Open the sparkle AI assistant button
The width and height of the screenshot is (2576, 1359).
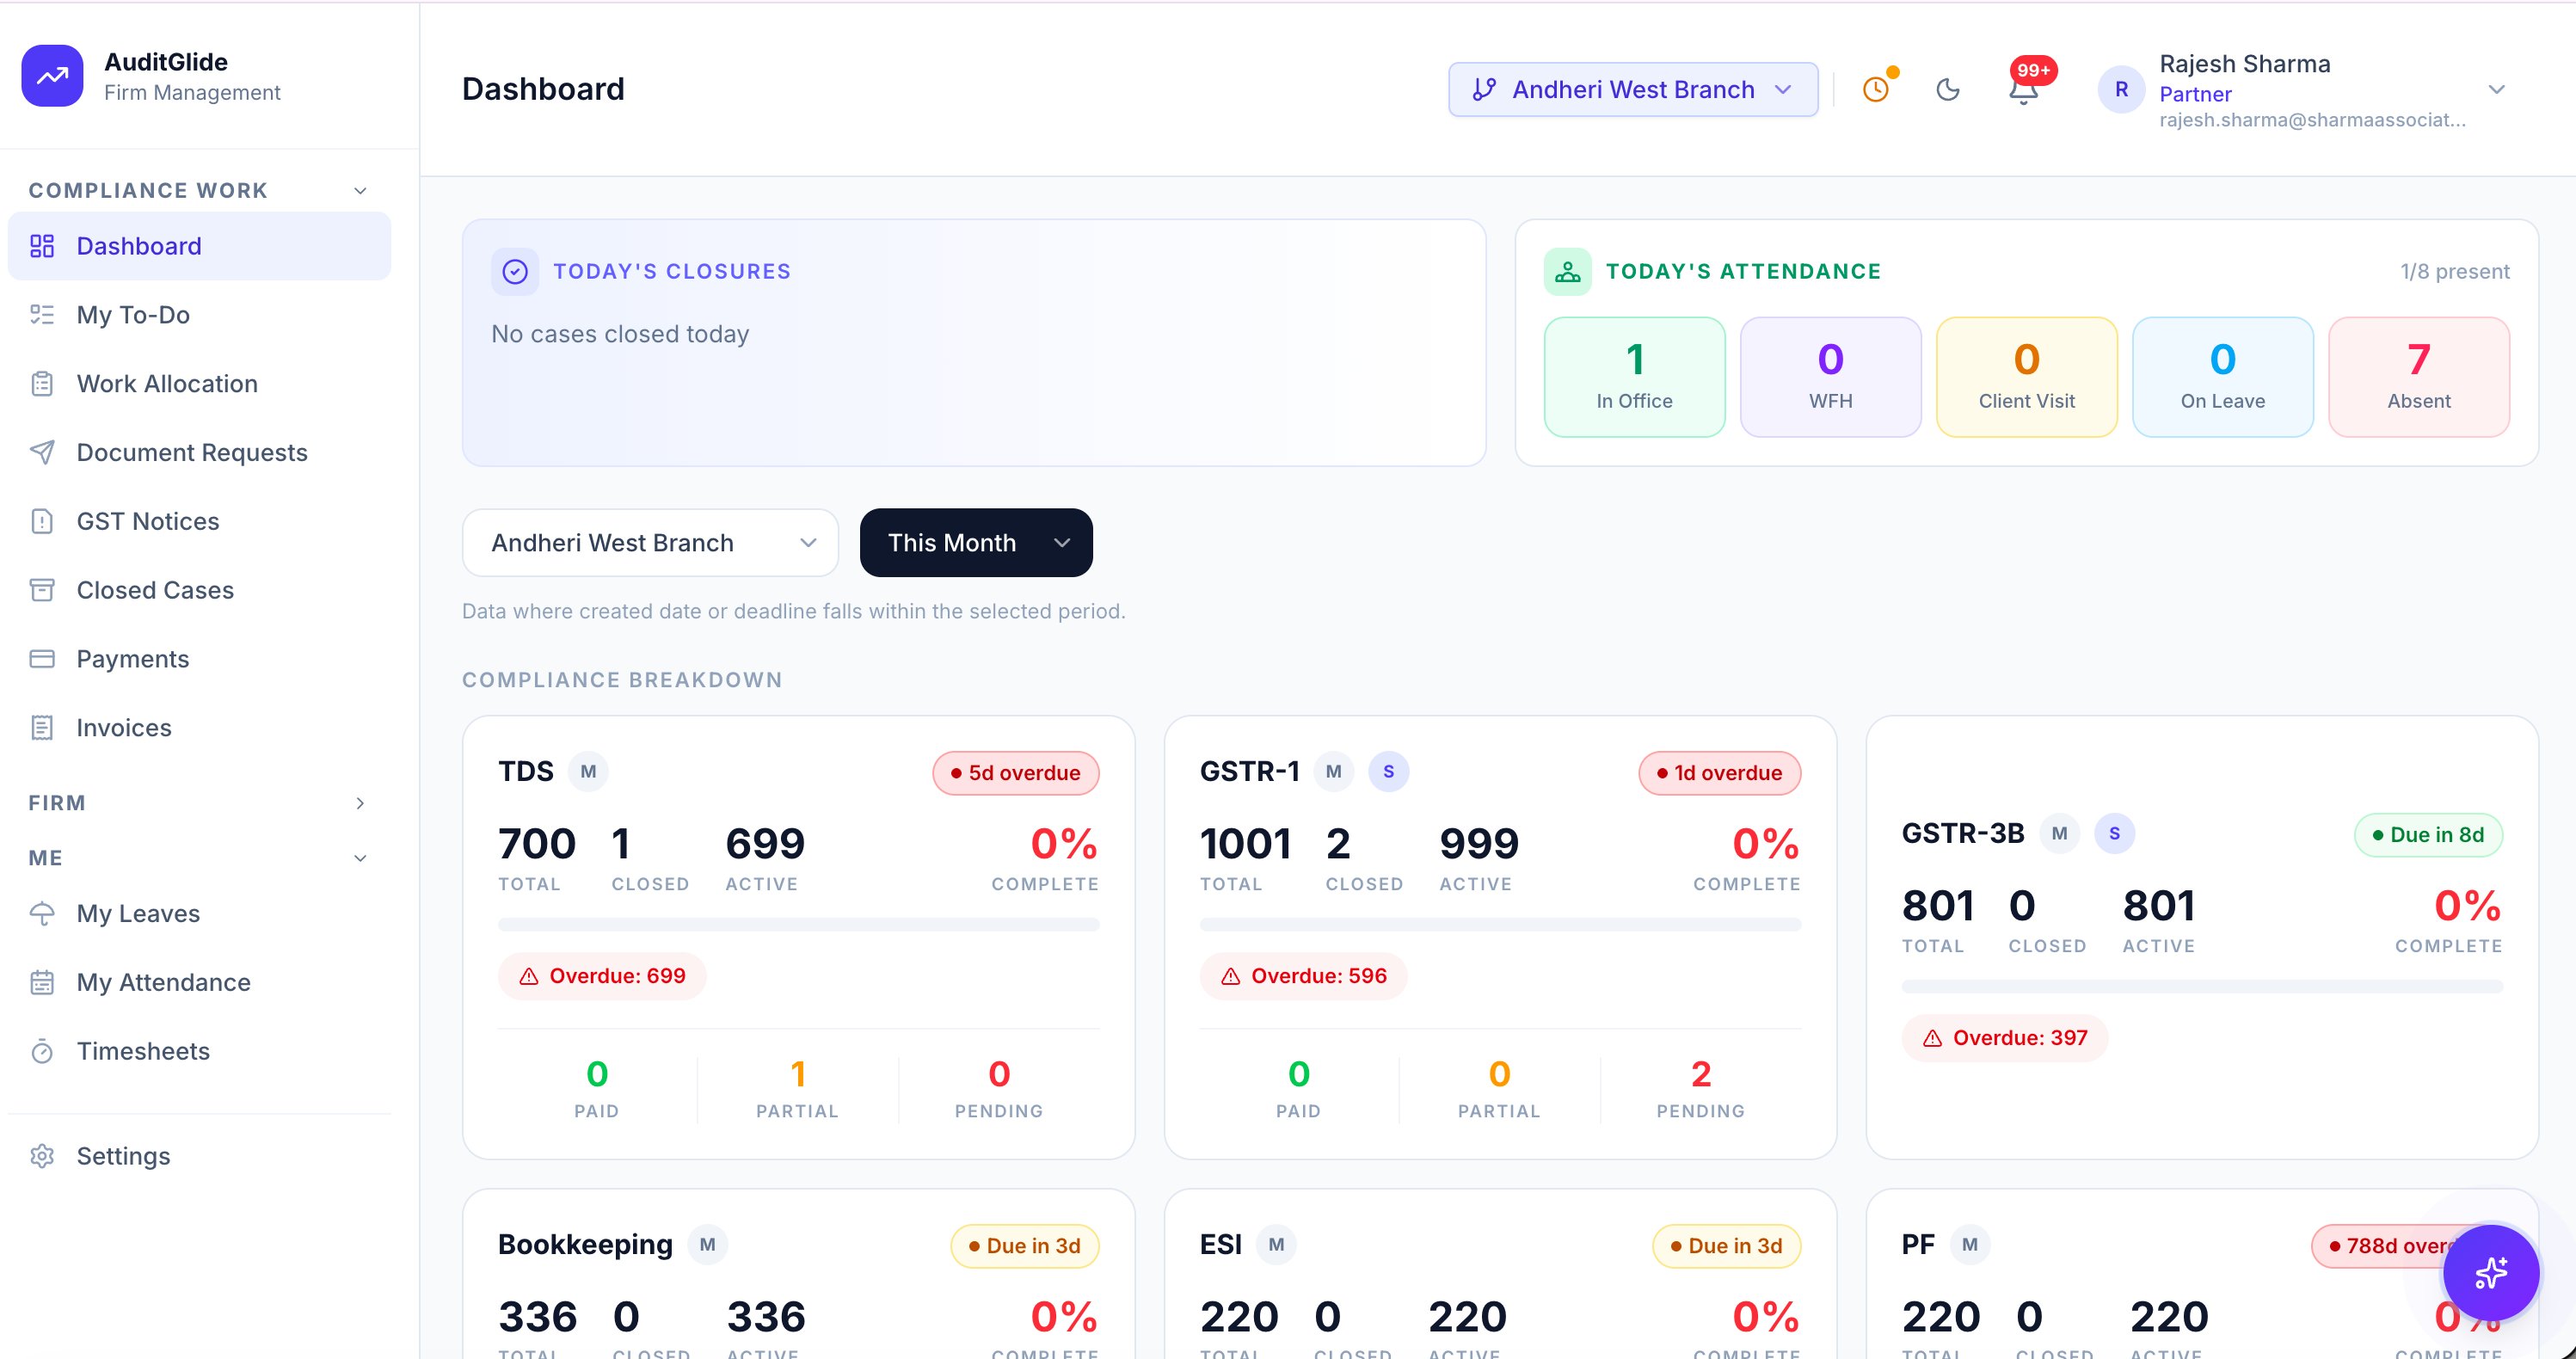click(x=2490, y=1272)
